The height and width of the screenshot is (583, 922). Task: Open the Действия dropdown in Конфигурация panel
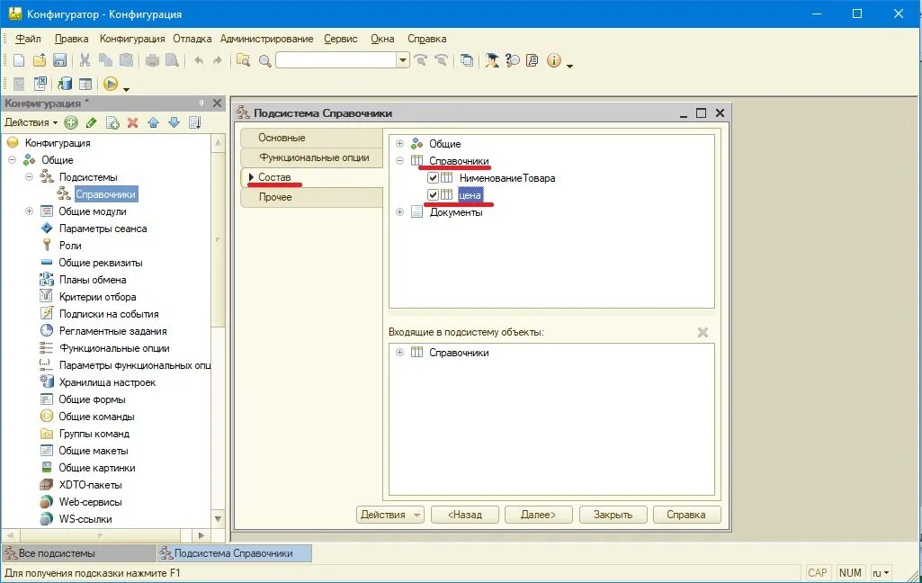click(31, 122)
